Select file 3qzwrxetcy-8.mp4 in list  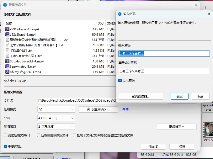[23, 67]
